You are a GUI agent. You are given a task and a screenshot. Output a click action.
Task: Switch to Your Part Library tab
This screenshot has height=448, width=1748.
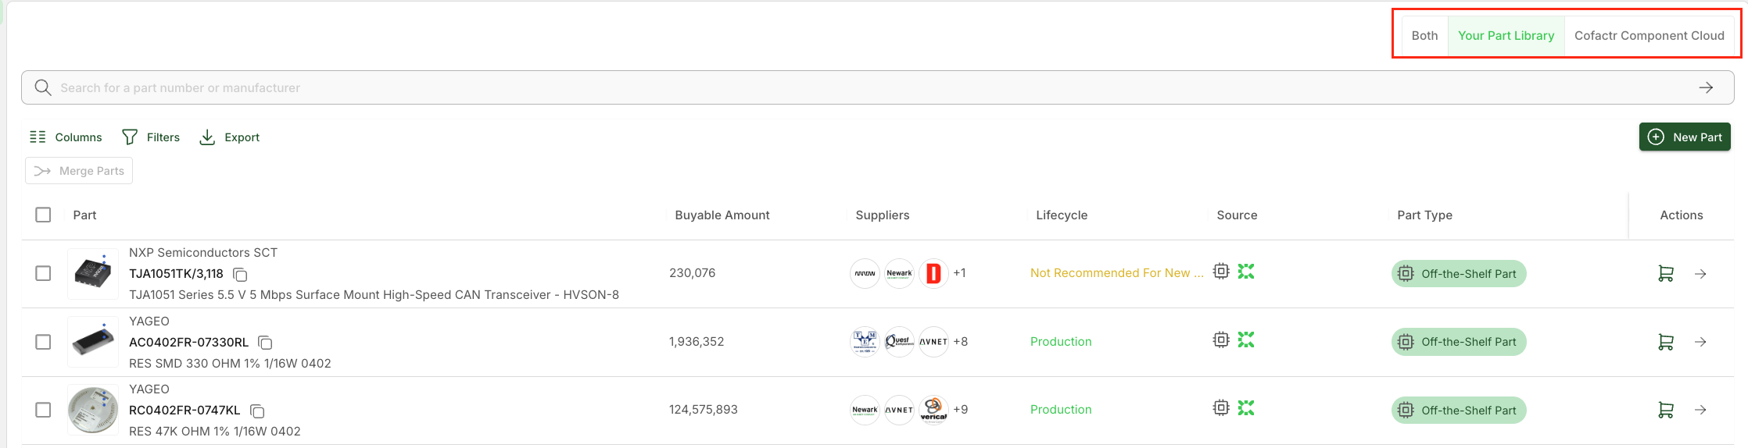(1506, 36)
